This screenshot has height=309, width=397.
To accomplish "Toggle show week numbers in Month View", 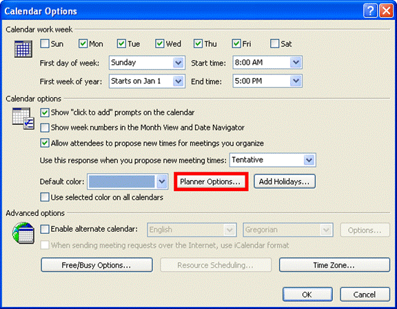I will point(45,128).
